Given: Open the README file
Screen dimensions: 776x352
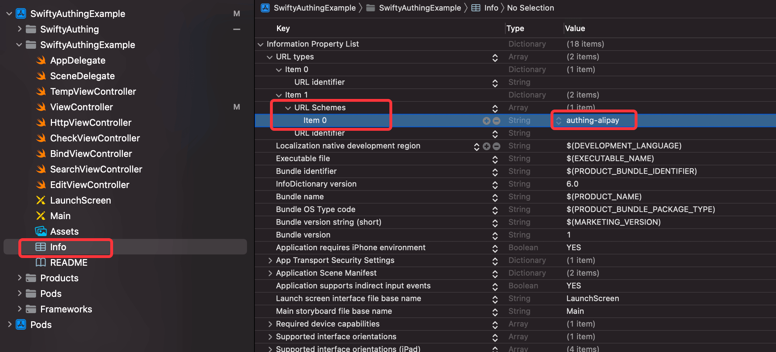Looking at the screenshot, I should pyautogui.click(x=69, y=263).
